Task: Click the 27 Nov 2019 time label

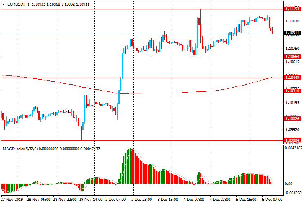Action: click(12, 199)
